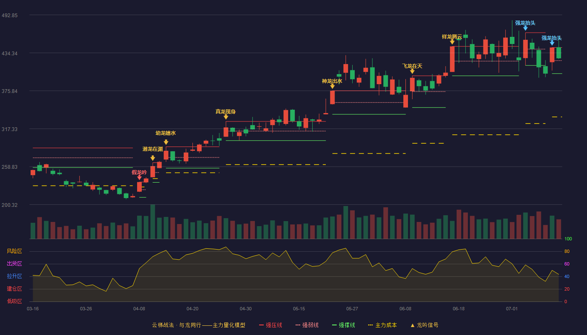587x335 pixels.
Task: Select the 低吸区 zone label
Action: pyautogui.click(x=15, y=301)
